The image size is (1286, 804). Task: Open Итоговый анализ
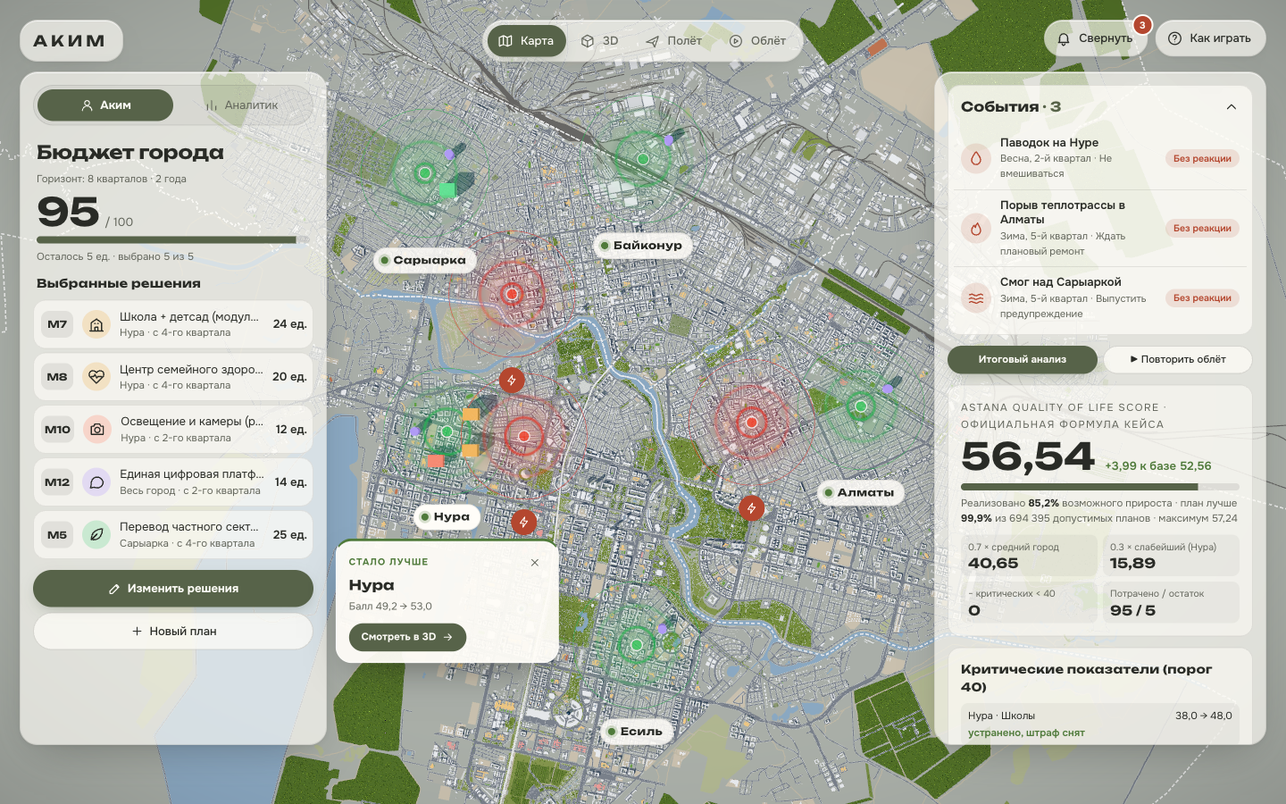(1023, 359)
